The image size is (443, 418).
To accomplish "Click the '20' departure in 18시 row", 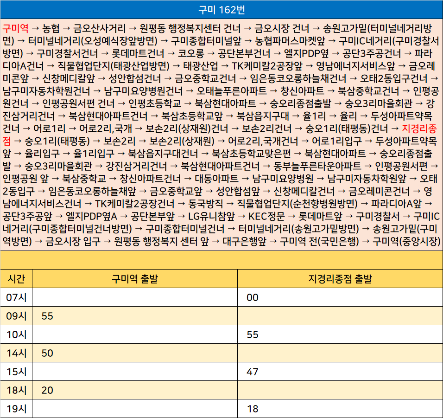I will 47,390.
